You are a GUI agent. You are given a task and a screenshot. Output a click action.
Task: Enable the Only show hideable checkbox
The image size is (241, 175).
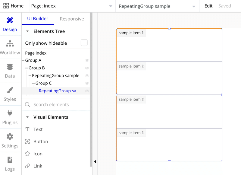click(84, 43)
